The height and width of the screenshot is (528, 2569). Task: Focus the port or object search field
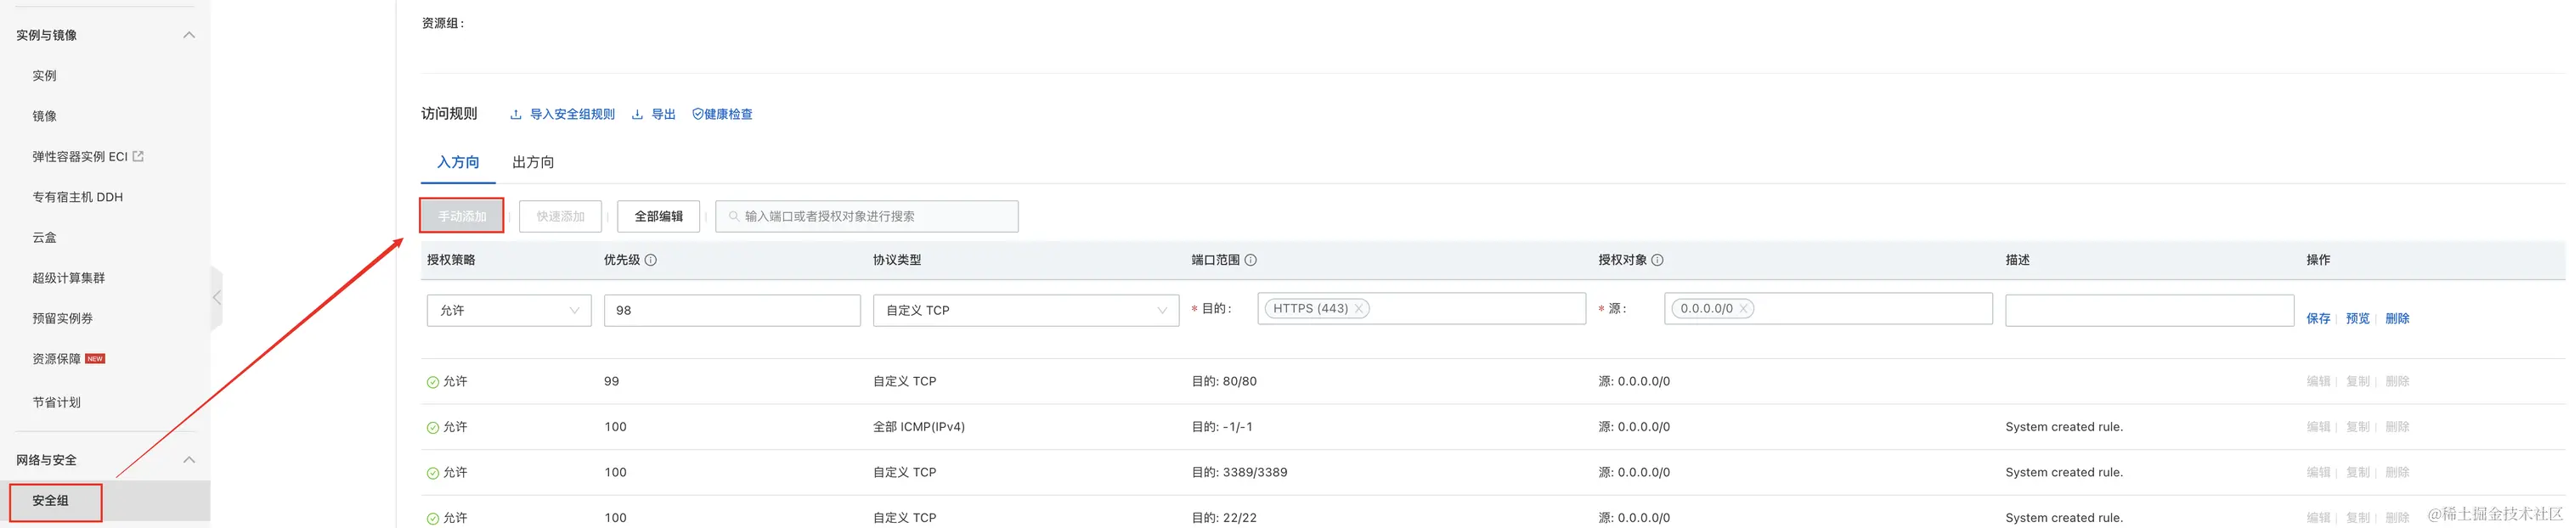(867, 216)
